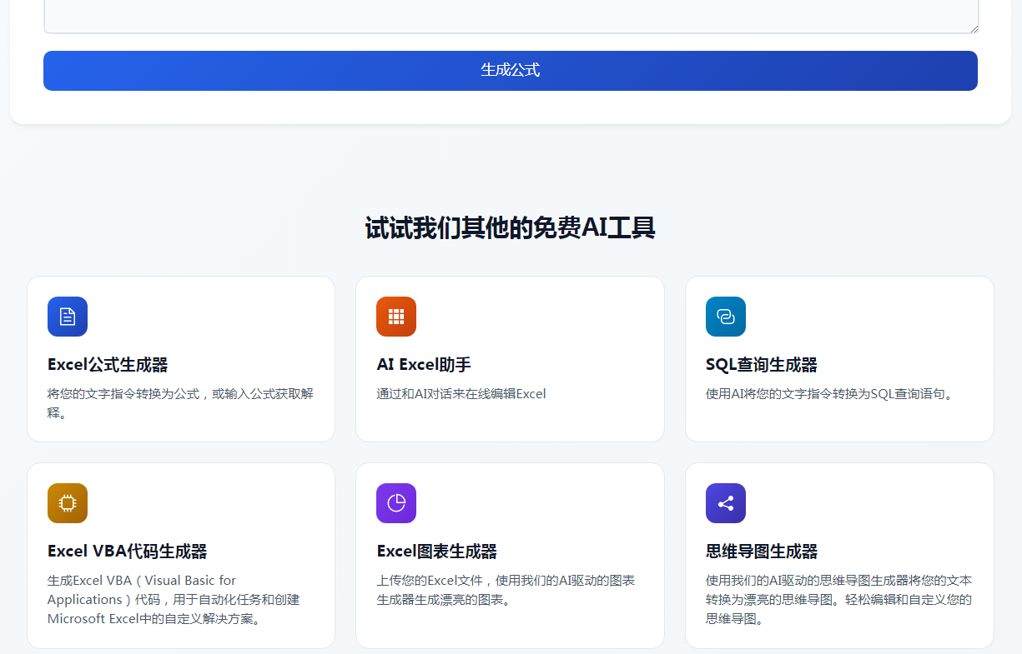The width and height of the screenshot is (1022, 654).
Task: Click the gold chip icon for Excel VBA代码生成器
Action: [68, 503]
